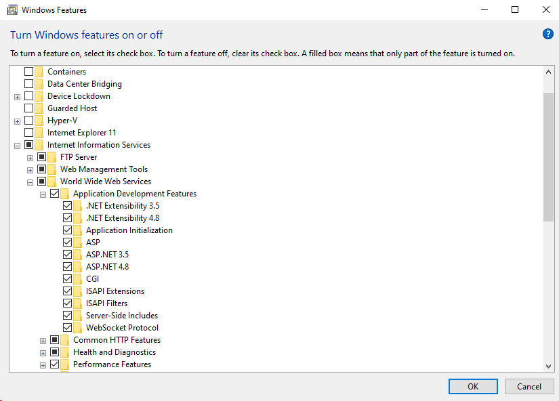The width and height of the screenshot is (559, 401).
Task: Select the ASP.NET 3.5 row text
Action: pyautogui.click(x=107, y=255)
